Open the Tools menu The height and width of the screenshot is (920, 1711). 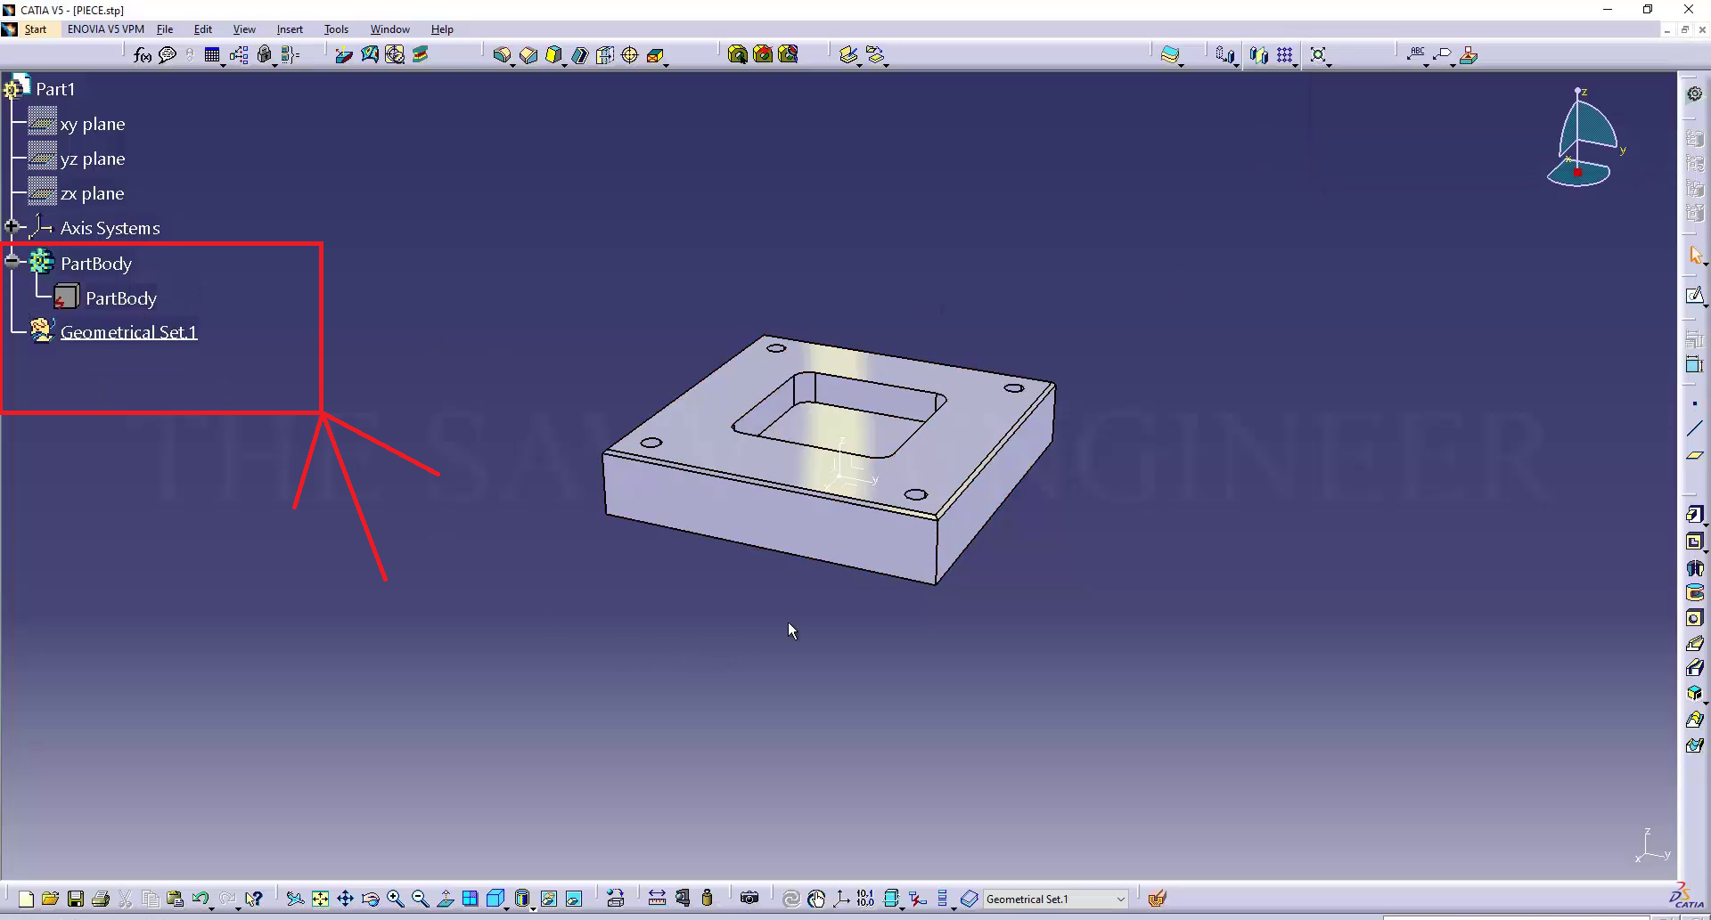tap(336, 29)
